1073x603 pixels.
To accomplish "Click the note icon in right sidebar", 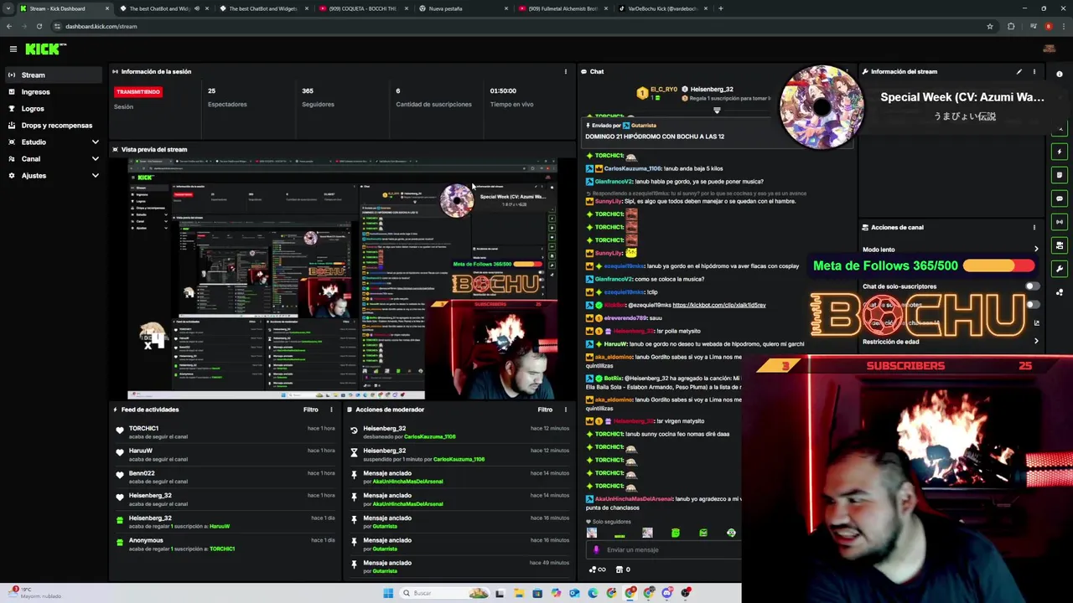I will (1060, 175).
